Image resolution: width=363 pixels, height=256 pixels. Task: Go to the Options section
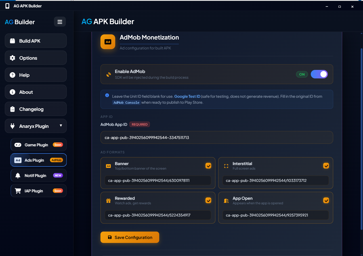point(36,58)
